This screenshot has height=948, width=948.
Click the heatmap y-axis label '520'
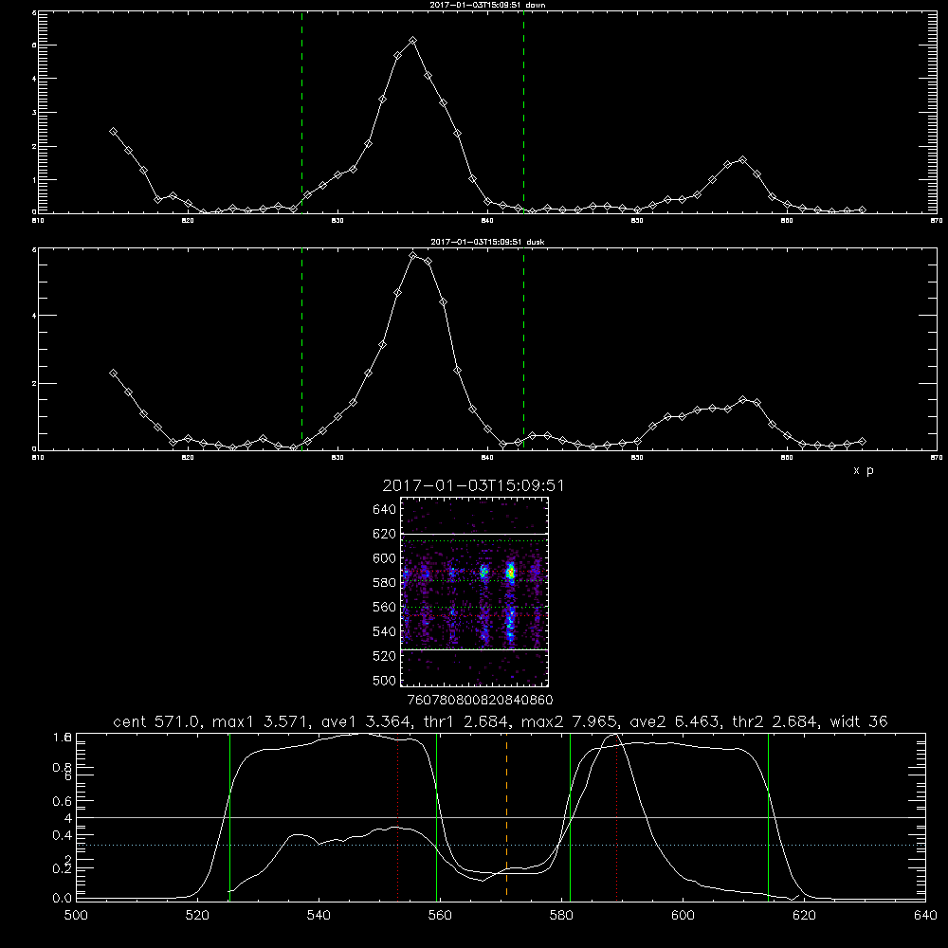pos(385,656)
